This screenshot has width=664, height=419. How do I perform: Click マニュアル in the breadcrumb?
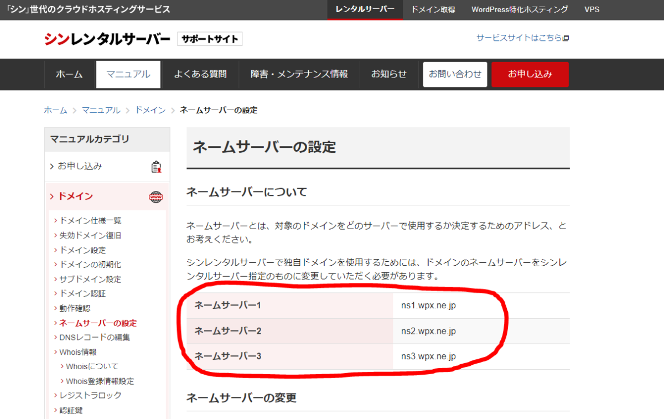point(101,110)
